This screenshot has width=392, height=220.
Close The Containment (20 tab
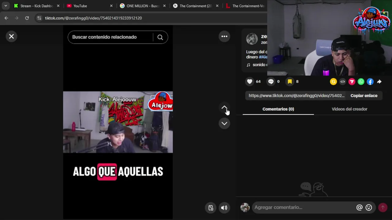pyautogui.click(x=217, y=6)
